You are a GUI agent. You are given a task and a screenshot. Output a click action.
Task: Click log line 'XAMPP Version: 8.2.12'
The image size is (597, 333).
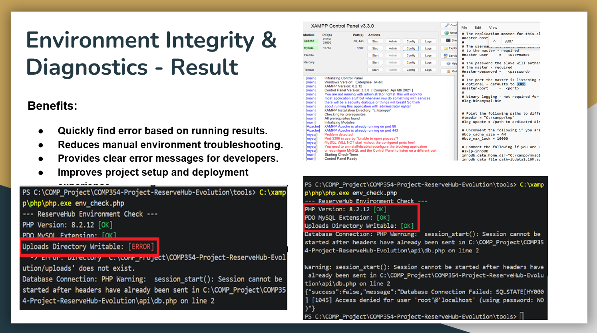point(343,86)
